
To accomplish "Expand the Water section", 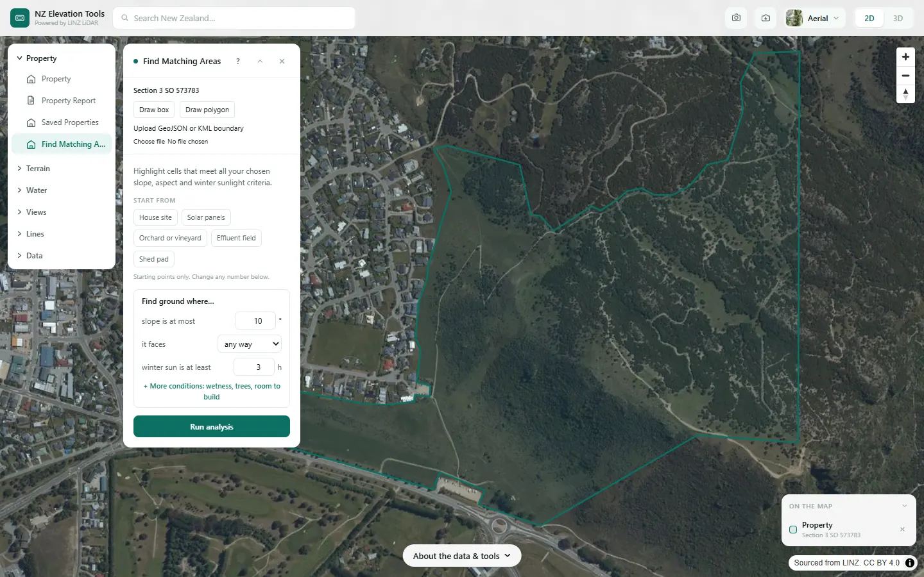I will click(62, 190).
